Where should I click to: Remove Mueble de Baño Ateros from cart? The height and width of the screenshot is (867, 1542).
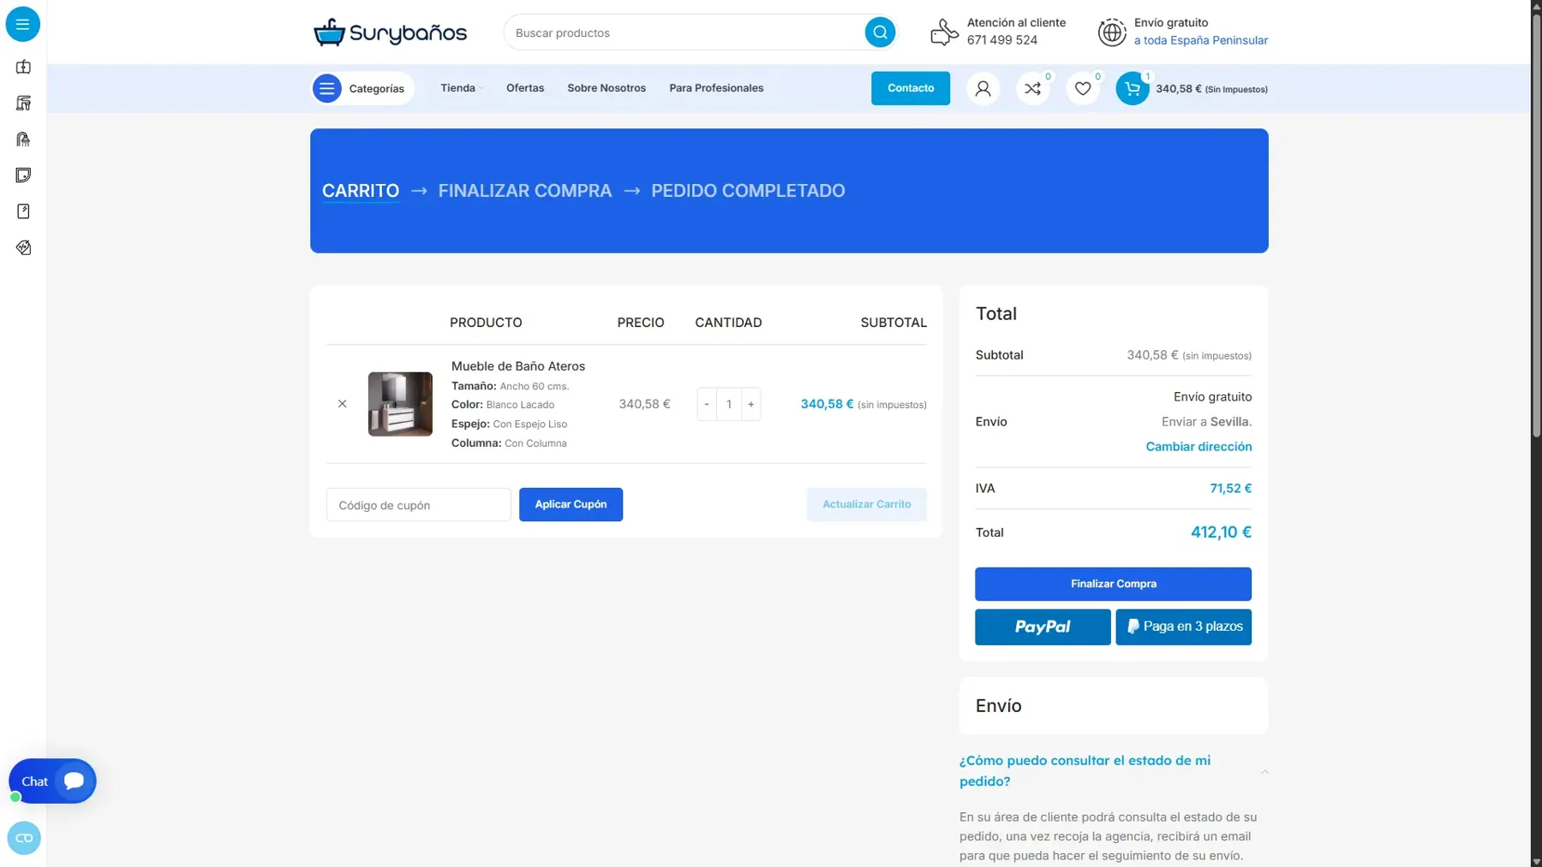(342, 404)
